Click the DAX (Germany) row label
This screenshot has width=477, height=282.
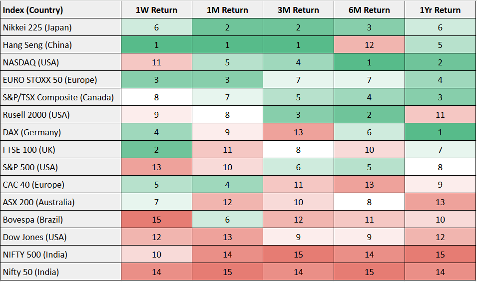click(61, 132)
